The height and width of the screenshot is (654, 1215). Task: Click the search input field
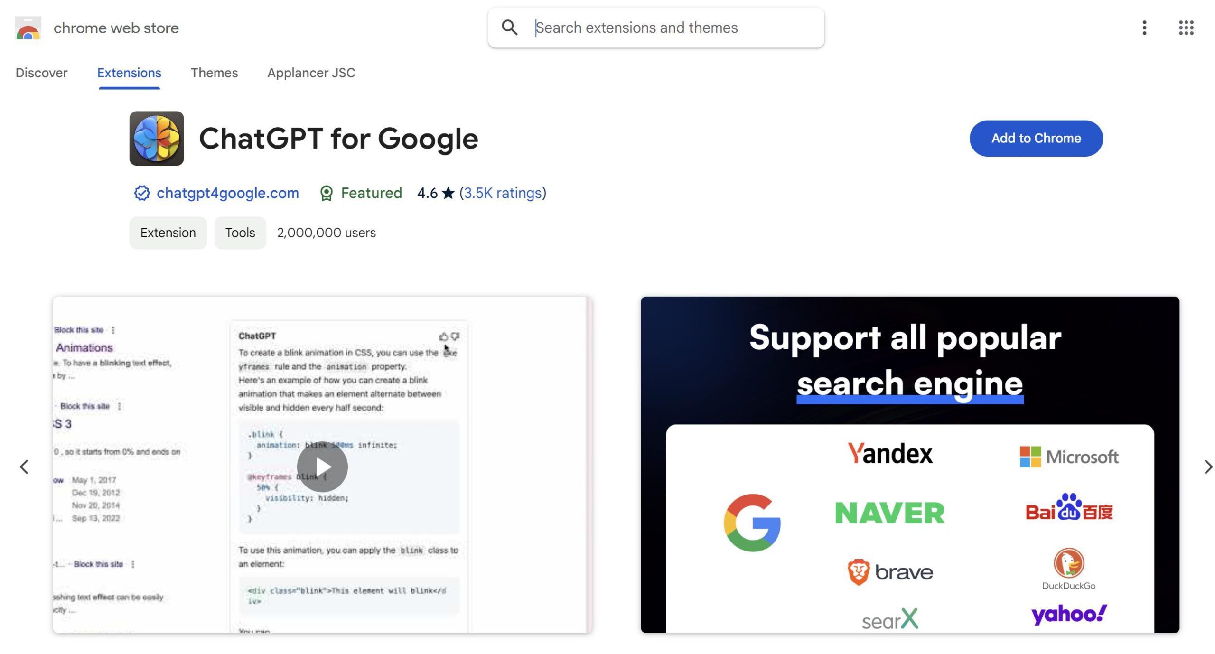(656, 27)
